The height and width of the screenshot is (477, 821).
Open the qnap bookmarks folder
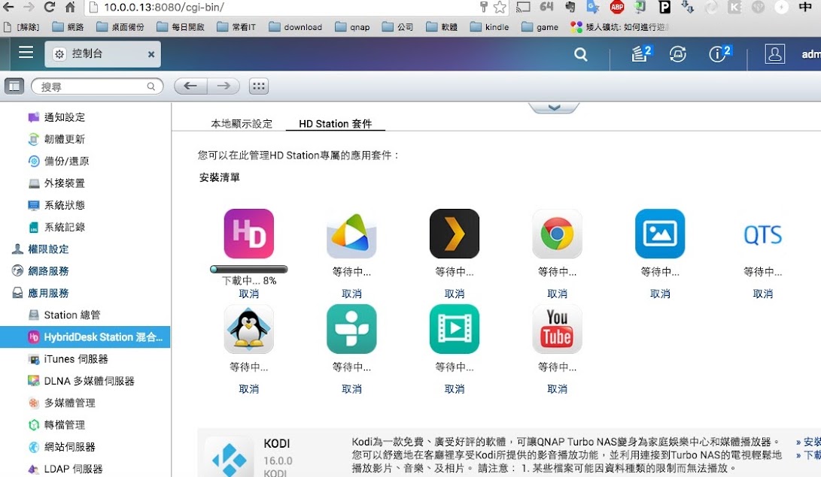pos(352,26)
